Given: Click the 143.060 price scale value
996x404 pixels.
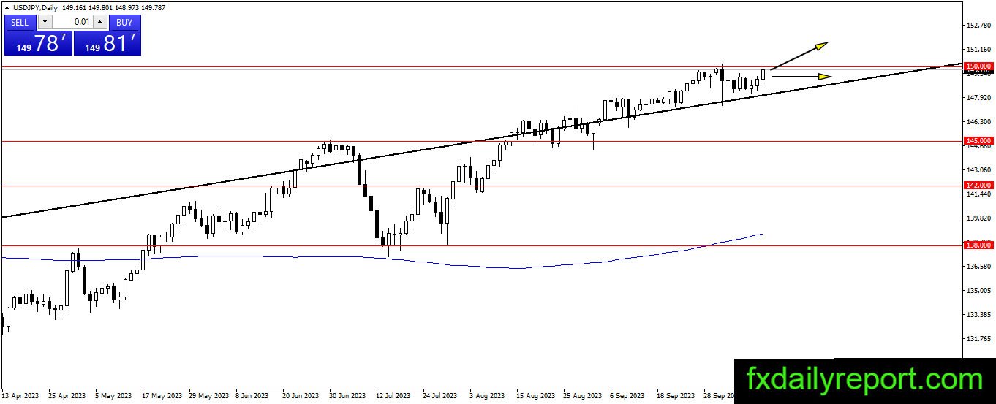Looking at the screenshot, I should 978,170.
